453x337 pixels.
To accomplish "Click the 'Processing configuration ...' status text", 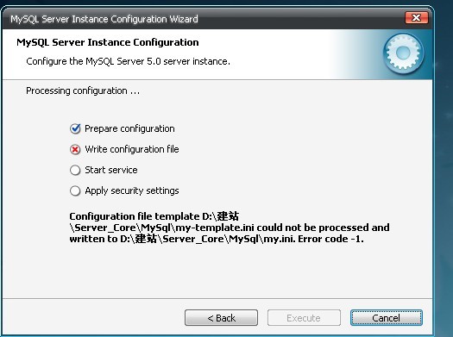I will coord(83,90).
